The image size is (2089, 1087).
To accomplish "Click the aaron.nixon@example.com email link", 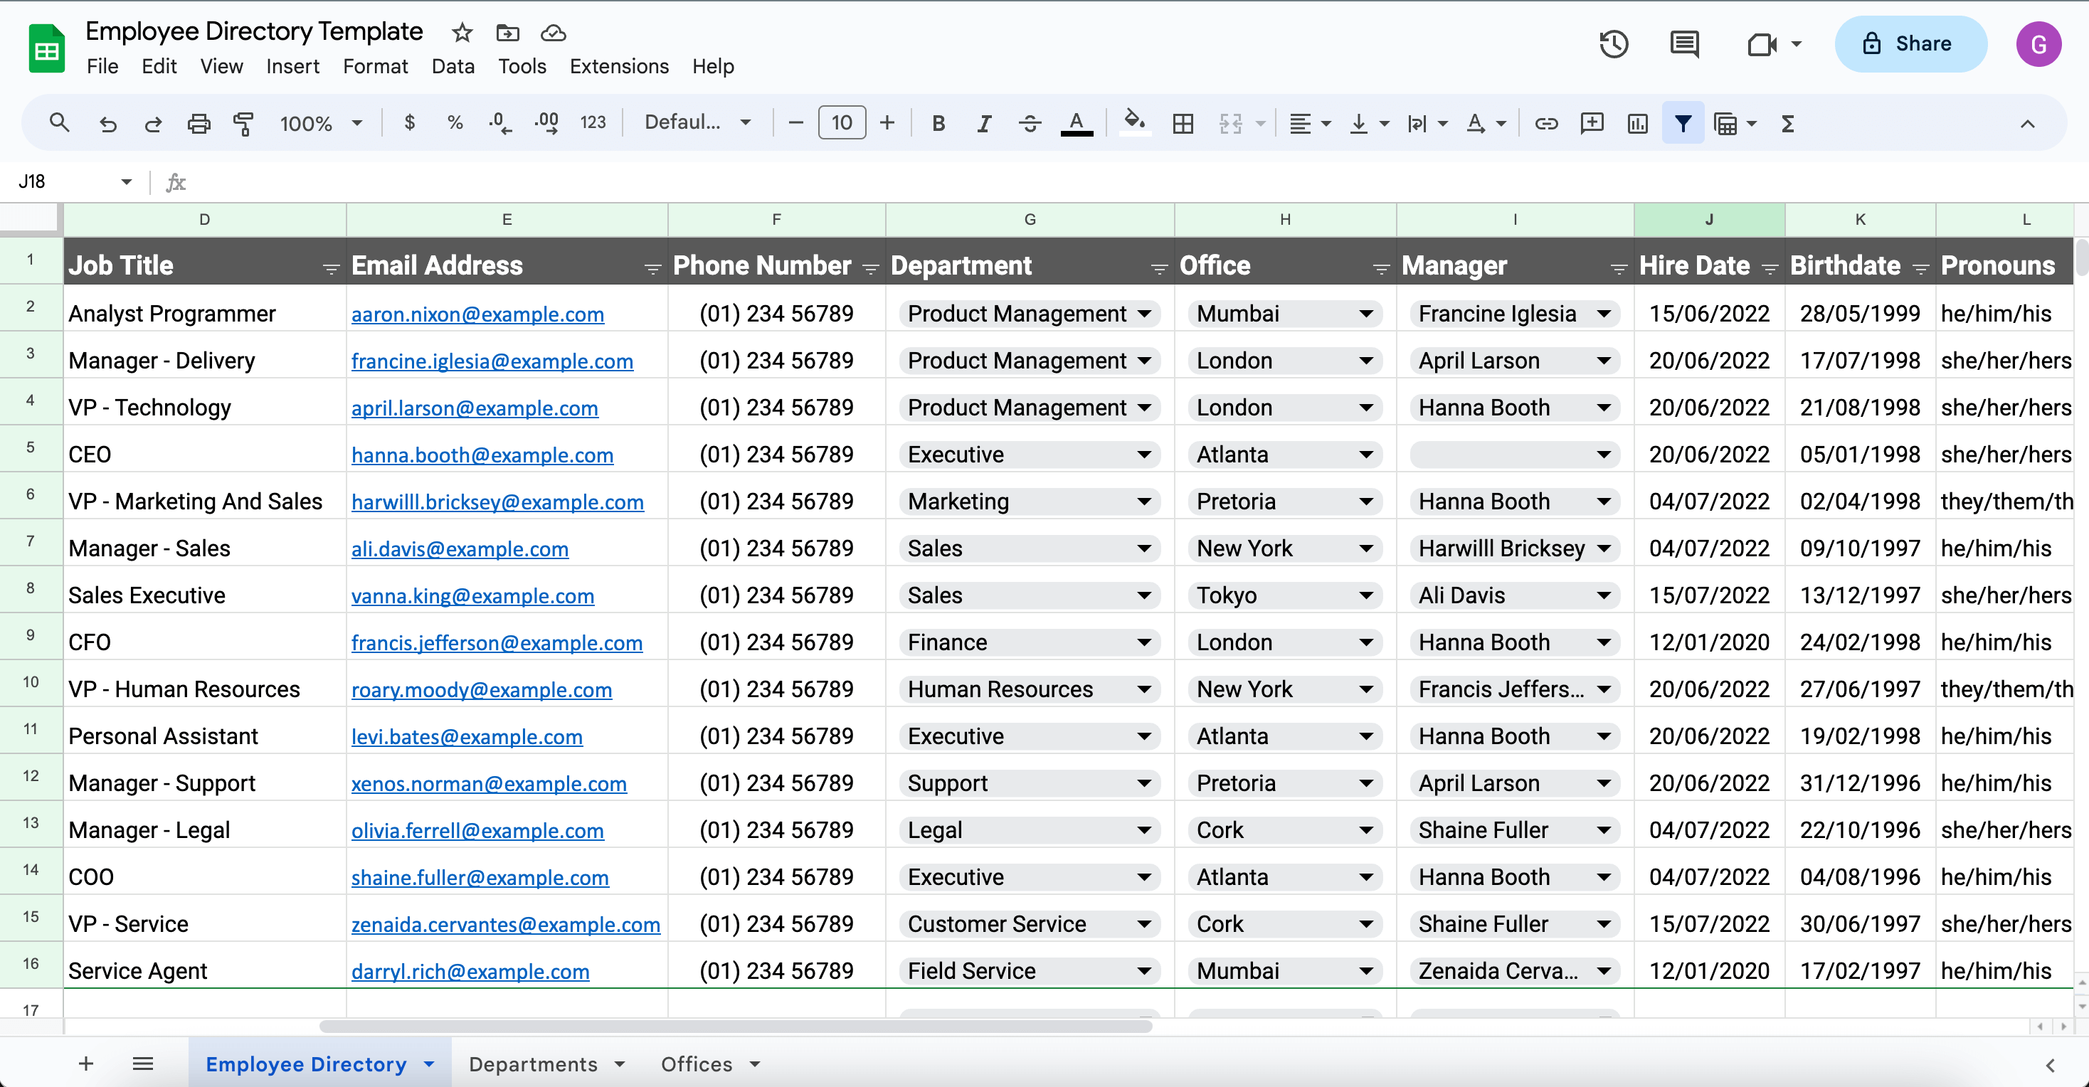I will tap(477, 312).
